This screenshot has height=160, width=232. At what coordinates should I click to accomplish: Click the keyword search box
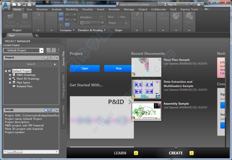click(138, 4)
